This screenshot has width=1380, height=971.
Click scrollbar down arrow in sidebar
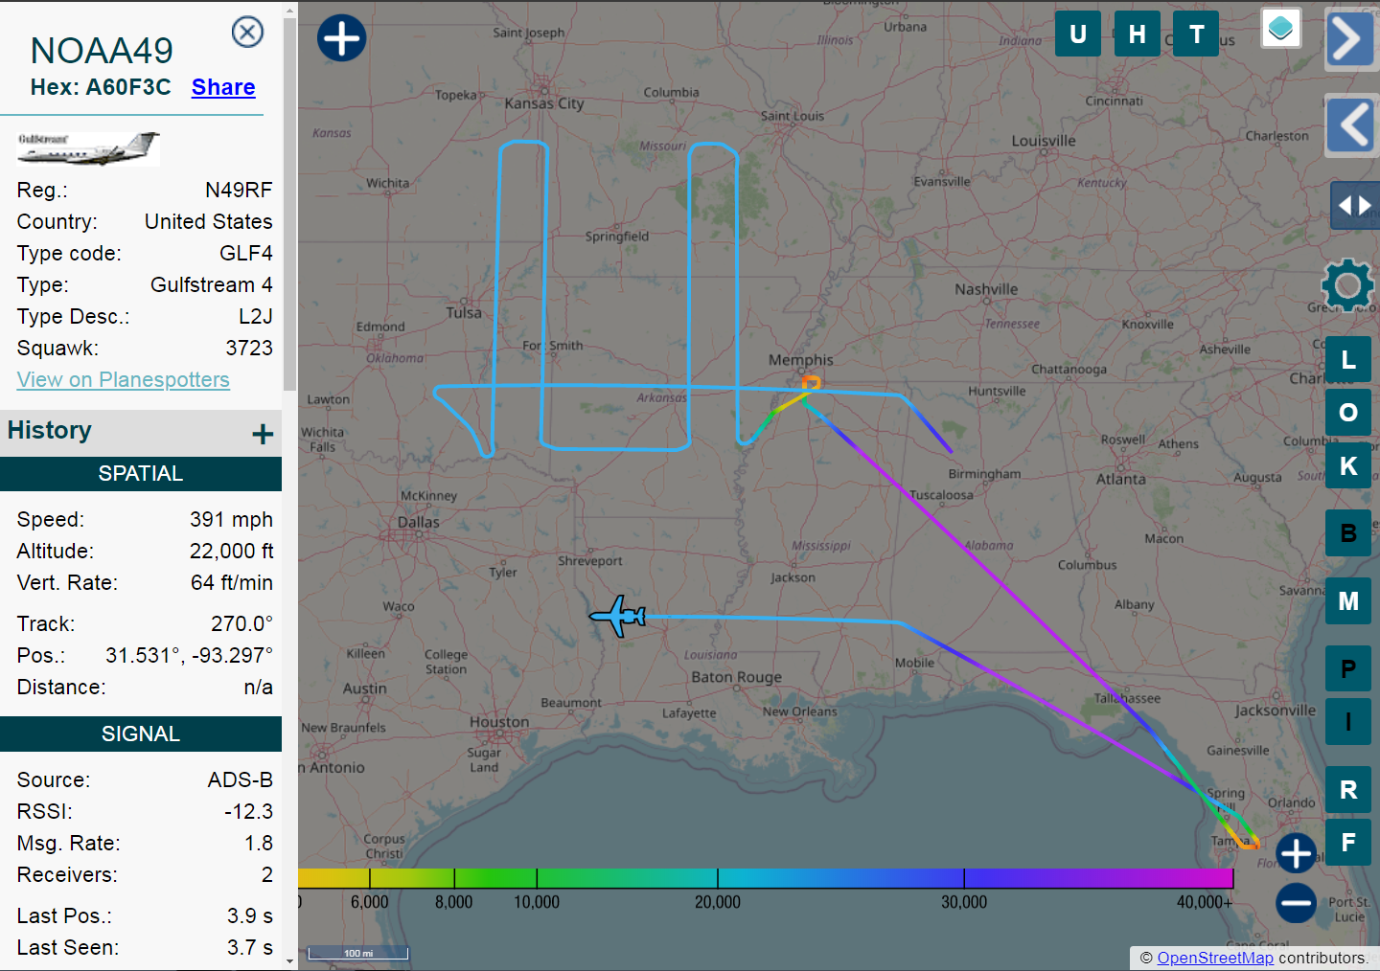pos(290,962)
